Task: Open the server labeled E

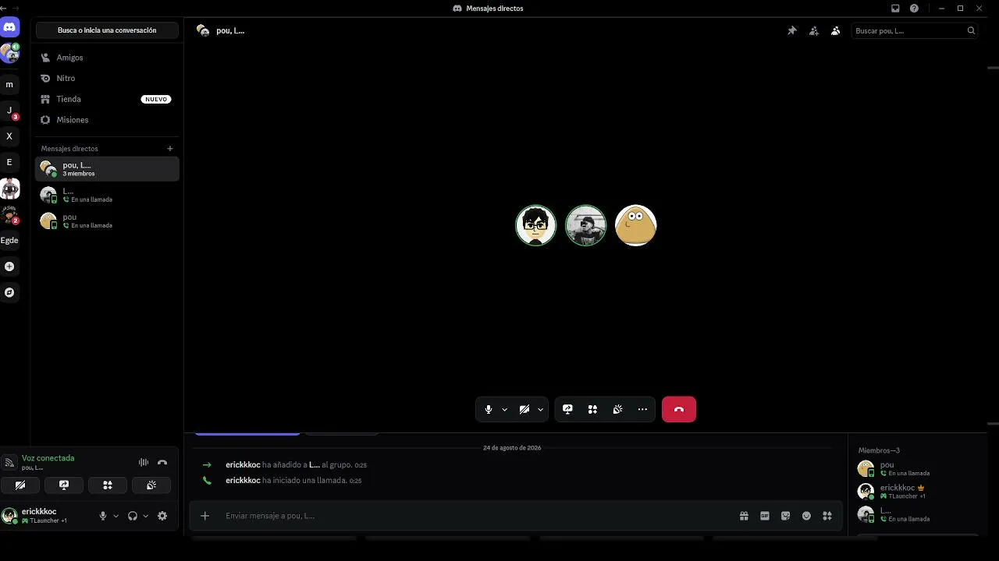Action: 9,162
